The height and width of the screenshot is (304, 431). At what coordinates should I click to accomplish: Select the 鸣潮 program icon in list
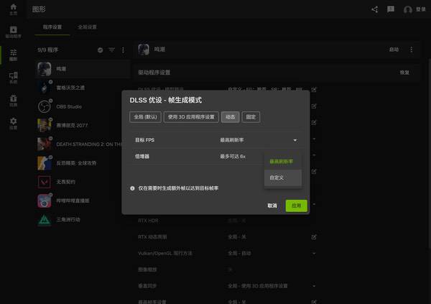point(45,69)
